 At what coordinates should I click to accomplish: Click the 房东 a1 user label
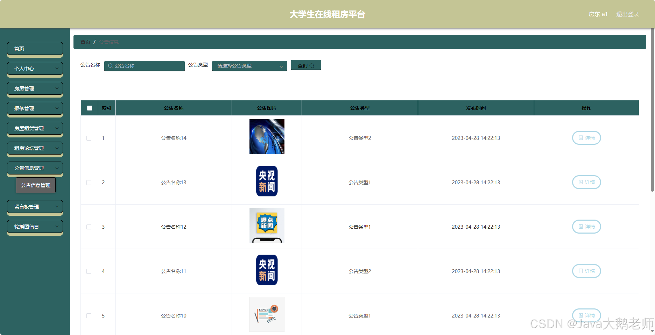click(x=598, y=14)
